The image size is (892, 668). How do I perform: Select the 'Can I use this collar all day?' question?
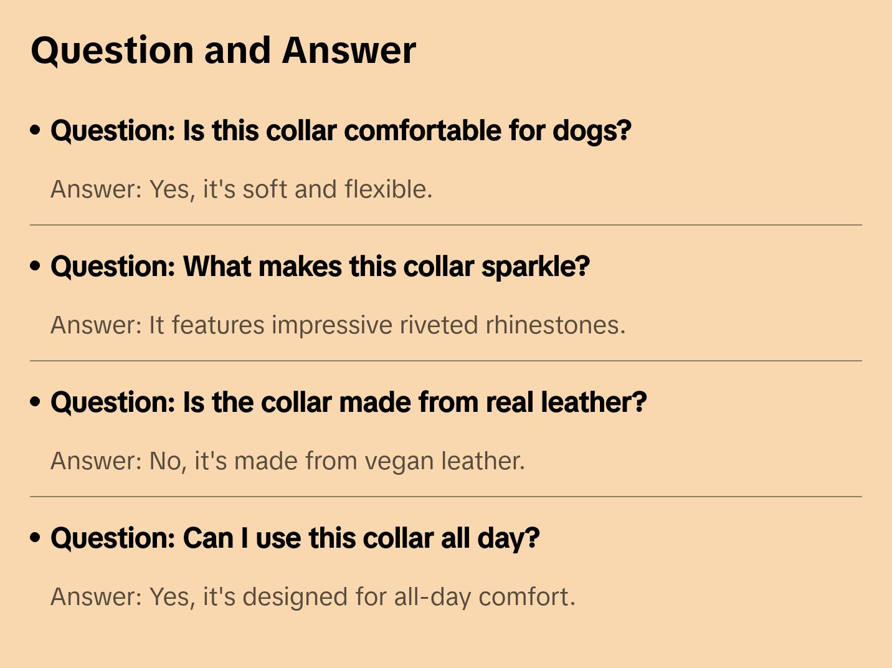click(x=295, y=538)
